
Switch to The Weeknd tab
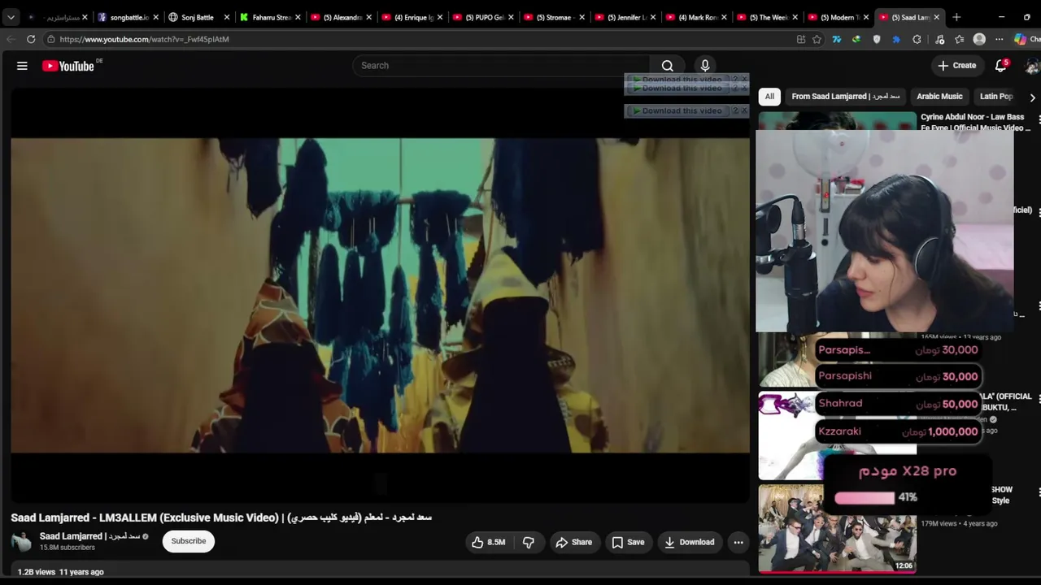[767, 17]
